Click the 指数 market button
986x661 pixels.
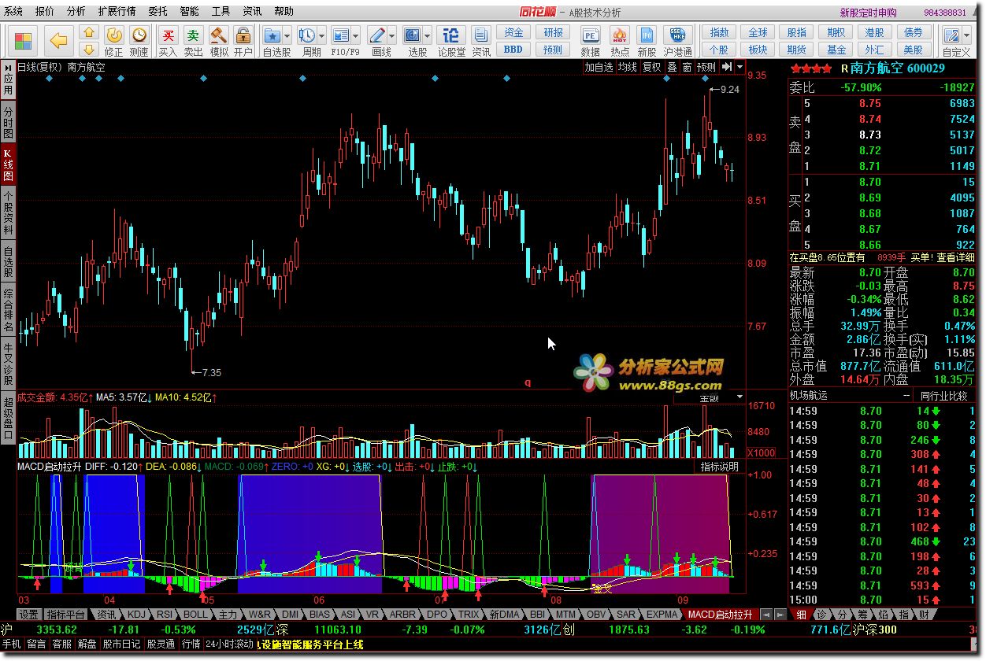tap(719, 32)
